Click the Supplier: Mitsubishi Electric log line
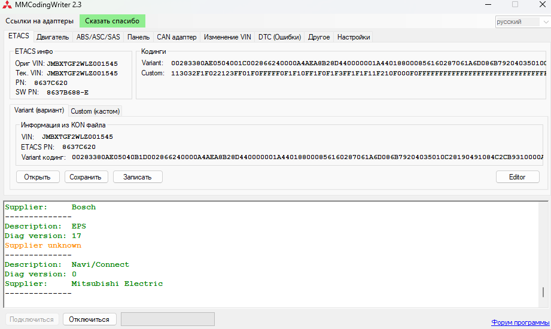Image resolution: width=551 pixels, height=329 pixels. tap(84, 284)
